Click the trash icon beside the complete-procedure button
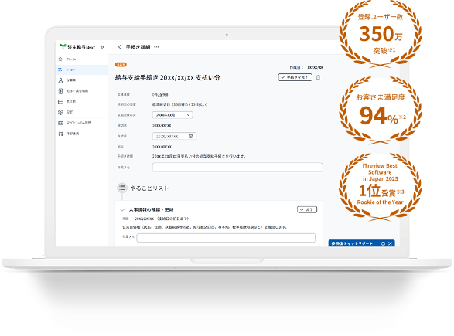Screen dimensions: 454x336 [318, 77]
